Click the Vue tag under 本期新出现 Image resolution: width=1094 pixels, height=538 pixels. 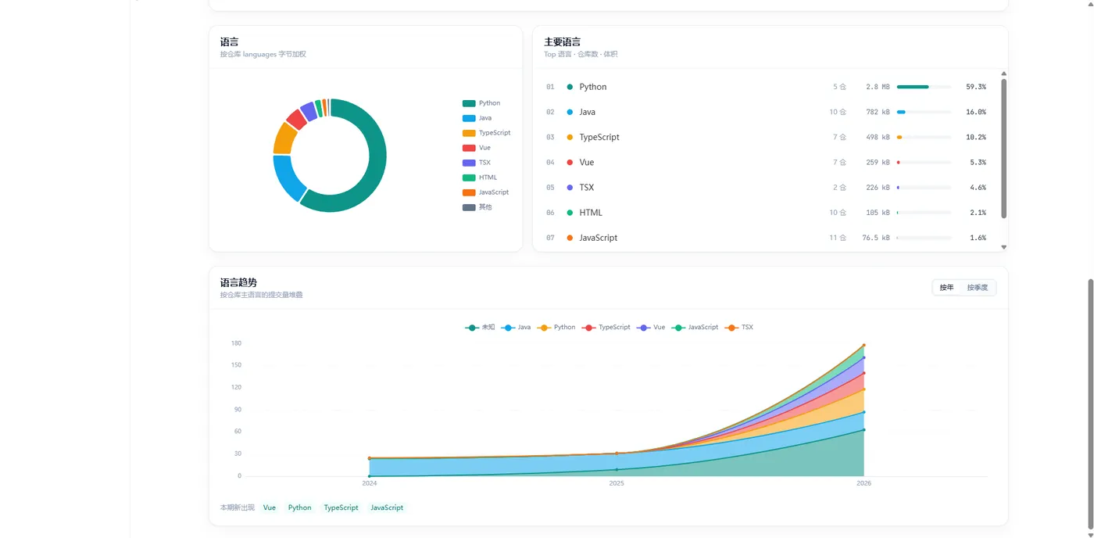[x=270, y=508]
